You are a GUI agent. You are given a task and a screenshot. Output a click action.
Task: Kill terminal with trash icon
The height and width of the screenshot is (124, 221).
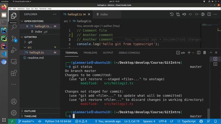pyautogui.click(x=205, y=53)
